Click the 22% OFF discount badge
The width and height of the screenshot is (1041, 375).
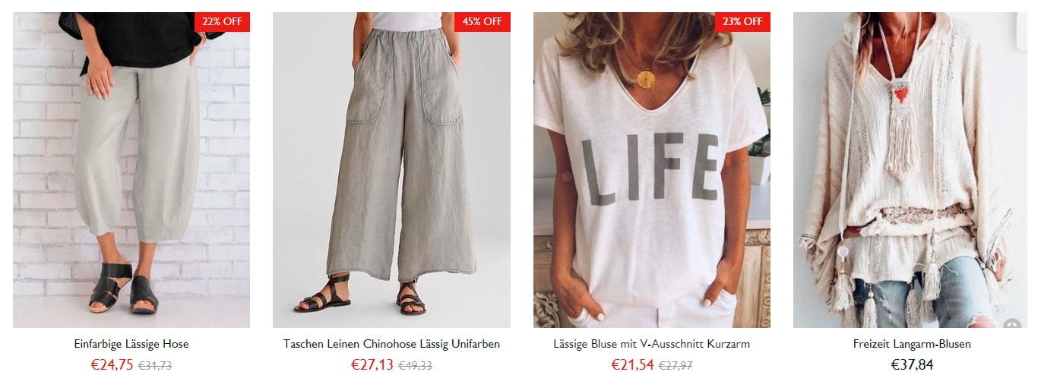pos(222,22)
